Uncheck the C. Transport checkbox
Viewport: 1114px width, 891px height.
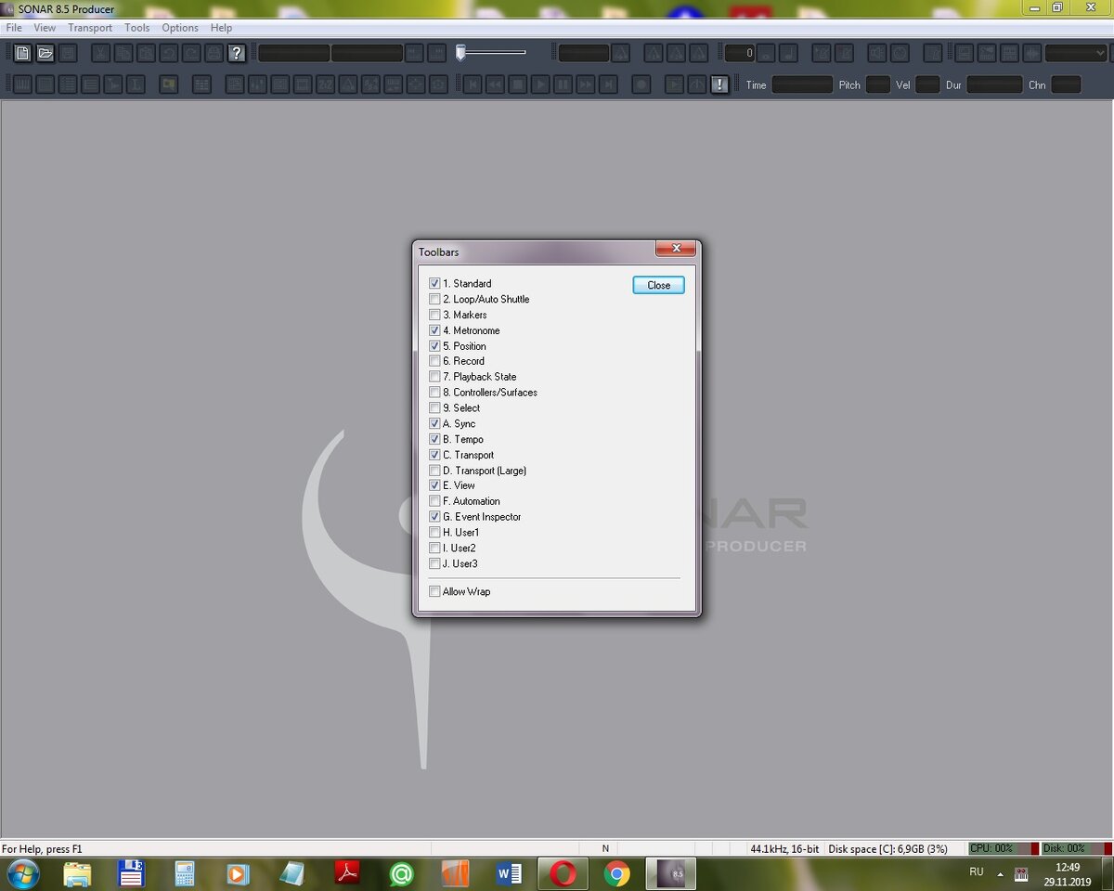tap(434, 455)
